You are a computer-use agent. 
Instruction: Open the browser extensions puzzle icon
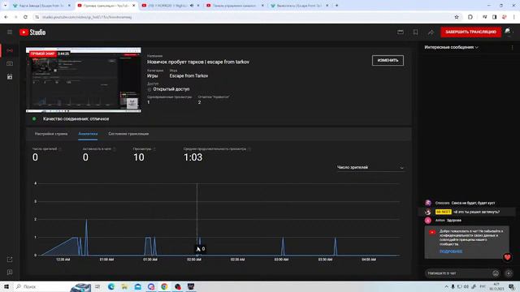click(470, 17)
